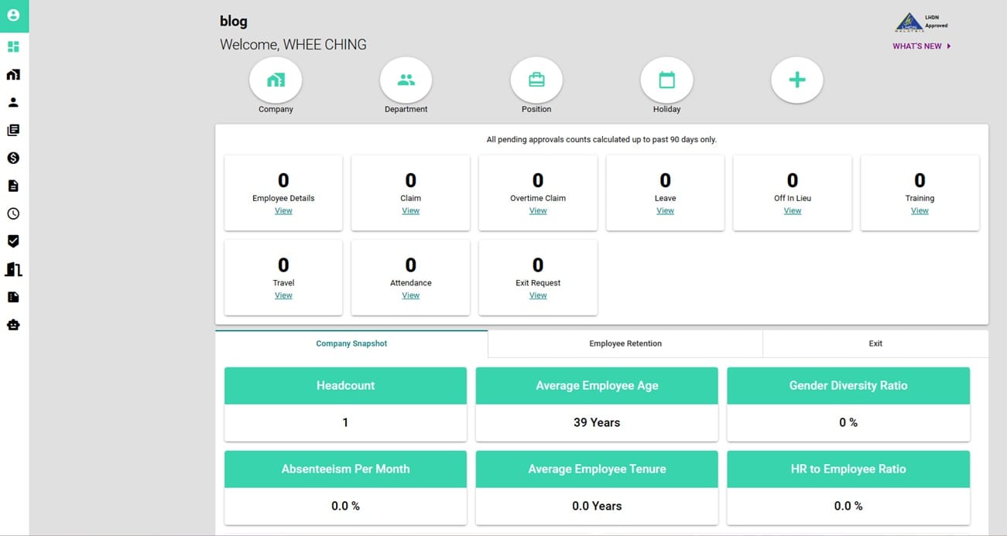Click the plus add shortcut button
The height and width of the screenshot is (536, 1007).
tap(796, 80)
